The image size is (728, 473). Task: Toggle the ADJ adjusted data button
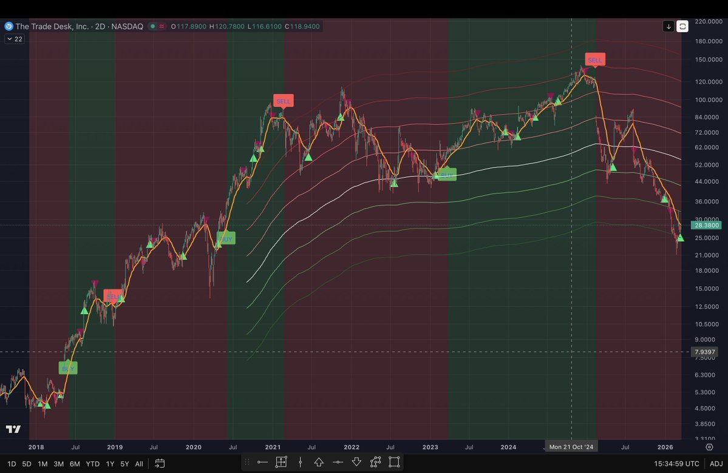pos(716,464)
